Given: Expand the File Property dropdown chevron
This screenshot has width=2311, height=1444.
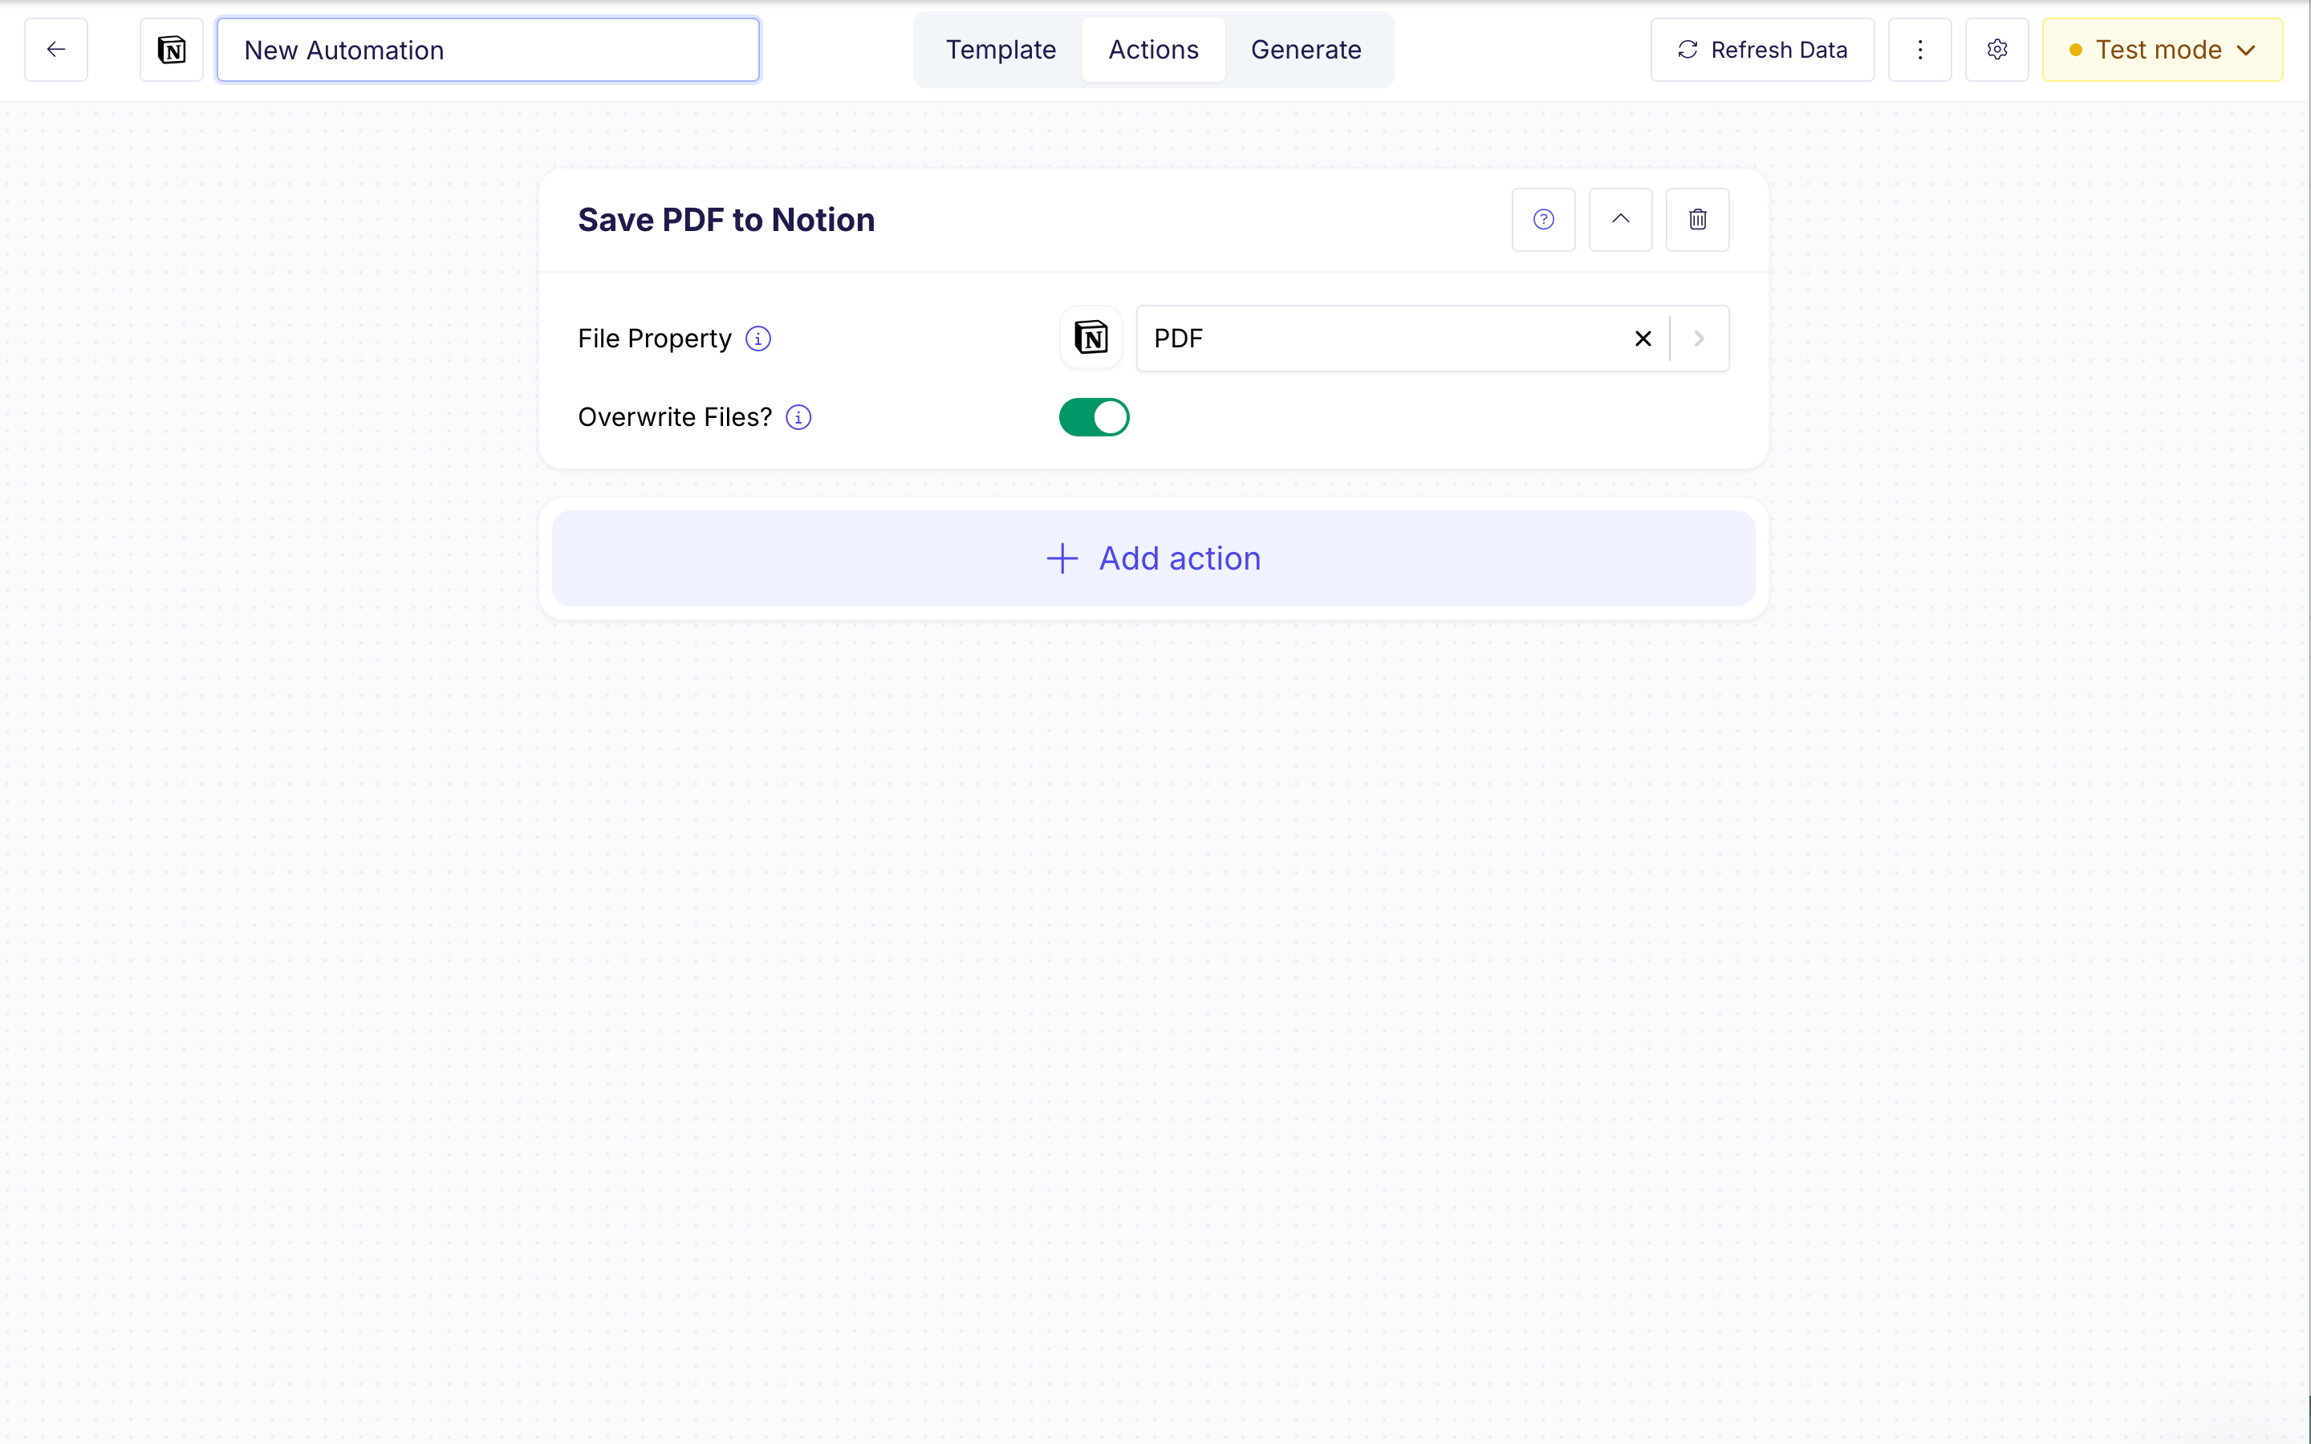Looking at the screenshot, I should coord(1699,339).
